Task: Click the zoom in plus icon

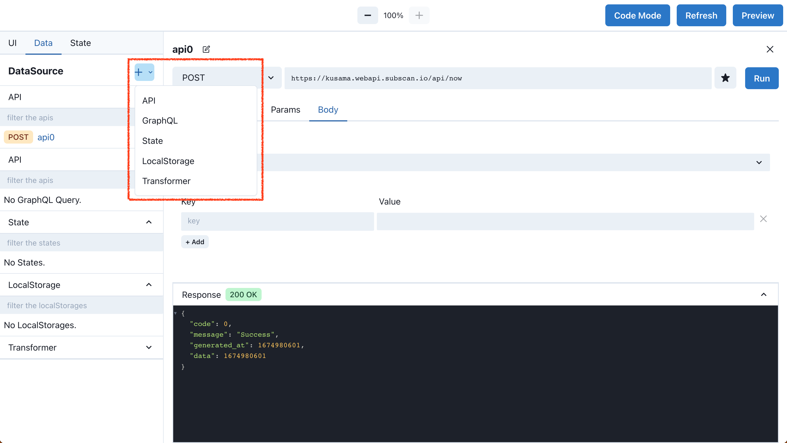Action: [419, 15]
